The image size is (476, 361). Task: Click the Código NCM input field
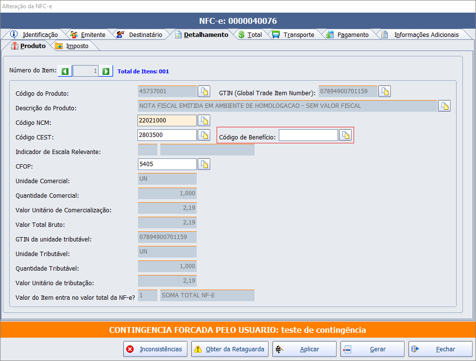167,120
